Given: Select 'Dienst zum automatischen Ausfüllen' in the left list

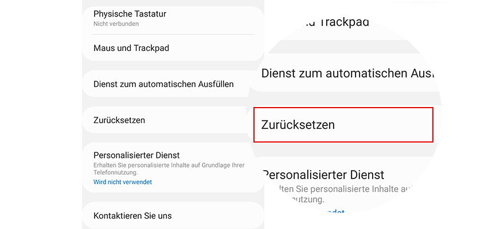Looking at the screenshot, I should pos(163,84).
